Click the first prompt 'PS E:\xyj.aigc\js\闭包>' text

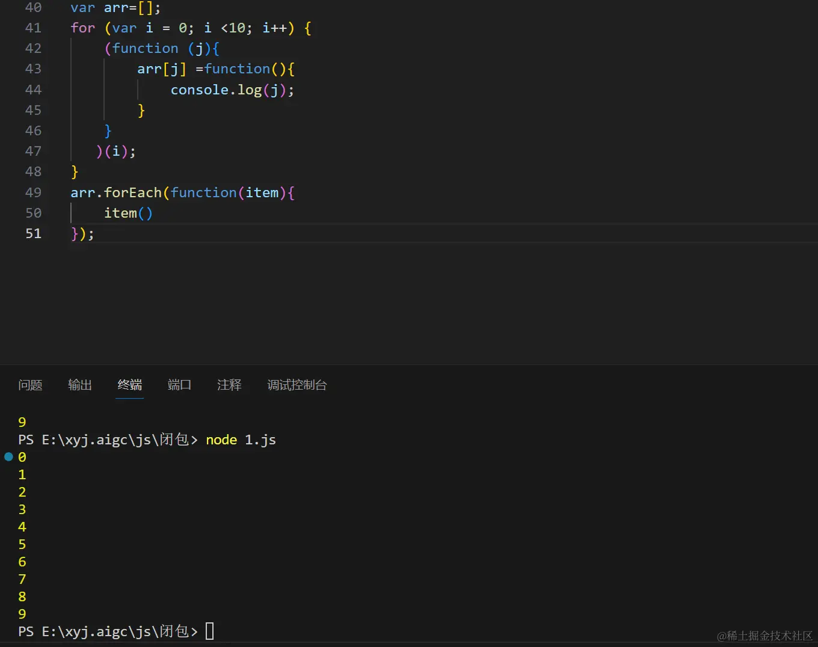(108, 440)
